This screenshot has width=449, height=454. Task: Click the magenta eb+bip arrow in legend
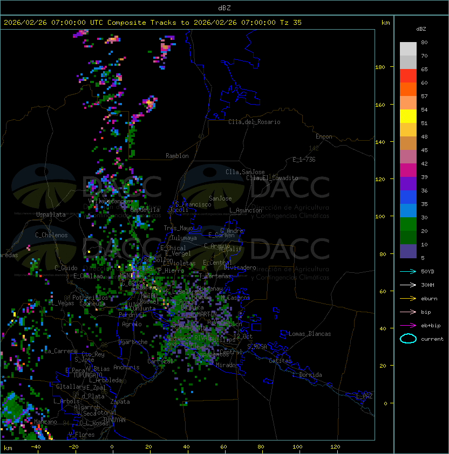tap(408, 326)
